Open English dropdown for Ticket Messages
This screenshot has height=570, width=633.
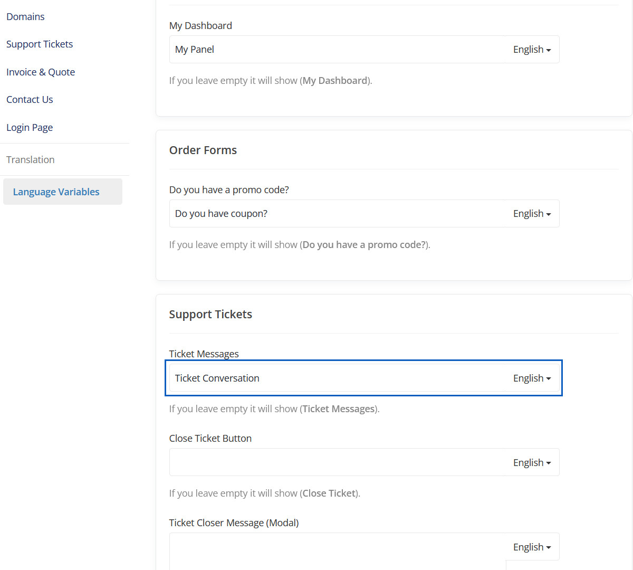pyautogui.click(x=532, y=378)
